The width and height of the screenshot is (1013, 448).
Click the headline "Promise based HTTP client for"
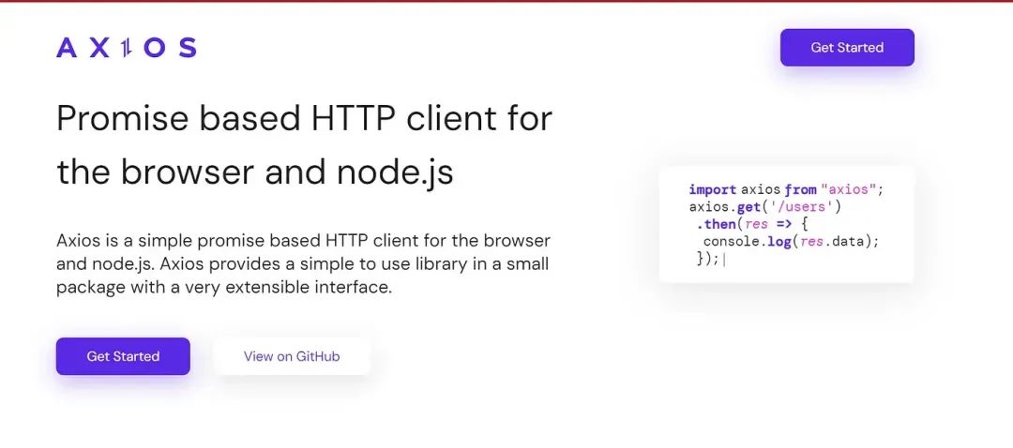click(x=304, y=119)
